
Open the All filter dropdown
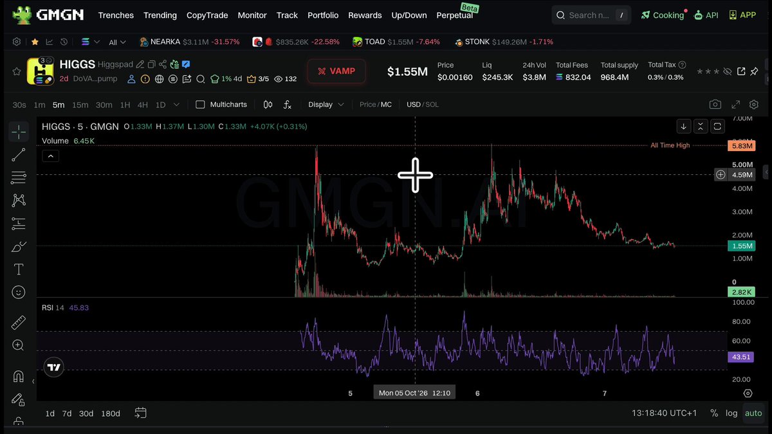(x=118, y=42)
